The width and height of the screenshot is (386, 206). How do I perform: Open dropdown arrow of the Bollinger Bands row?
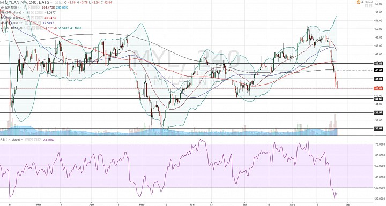[x=24, y=28]
